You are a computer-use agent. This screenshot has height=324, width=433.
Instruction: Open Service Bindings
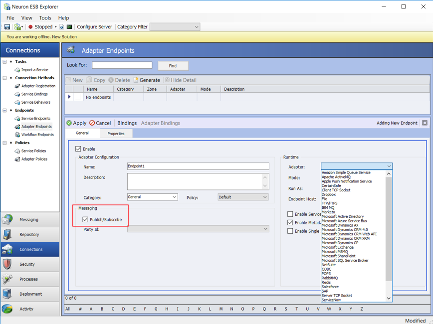(x=34, y=94)
